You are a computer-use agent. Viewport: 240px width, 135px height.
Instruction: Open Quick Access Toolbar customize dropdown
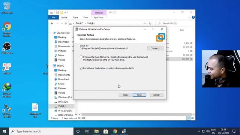tap(65, 12)
